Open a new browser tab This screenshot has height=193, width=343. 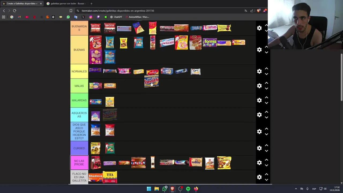click(91, 3)
